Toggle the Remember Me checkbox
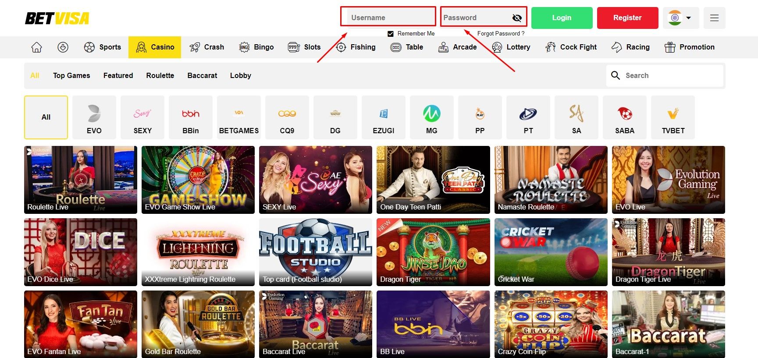The image size is (758, 358). coord(391,34)
